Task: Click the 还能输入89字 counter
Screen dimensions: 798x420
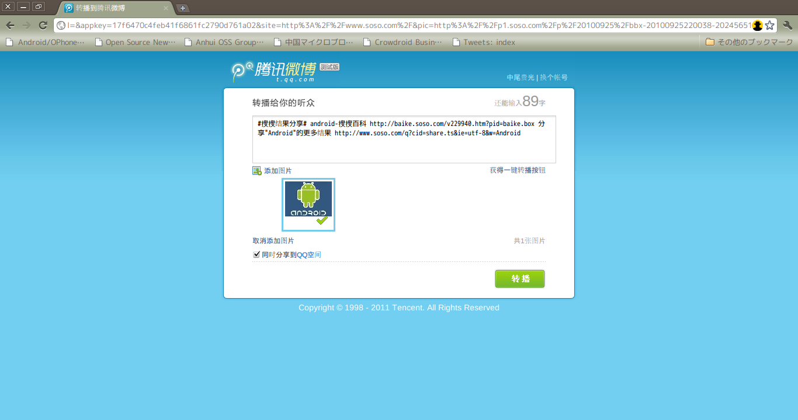Action: pos(520,102)
